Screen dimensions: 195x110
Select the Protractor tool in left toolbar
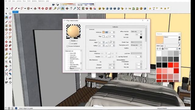point(6,58)
